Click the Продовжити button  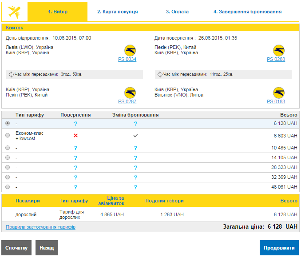pos(279,248)
